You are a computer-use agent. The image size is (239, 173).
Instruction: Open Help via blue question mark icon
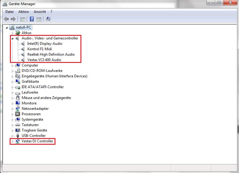click(x=32, y=19)
